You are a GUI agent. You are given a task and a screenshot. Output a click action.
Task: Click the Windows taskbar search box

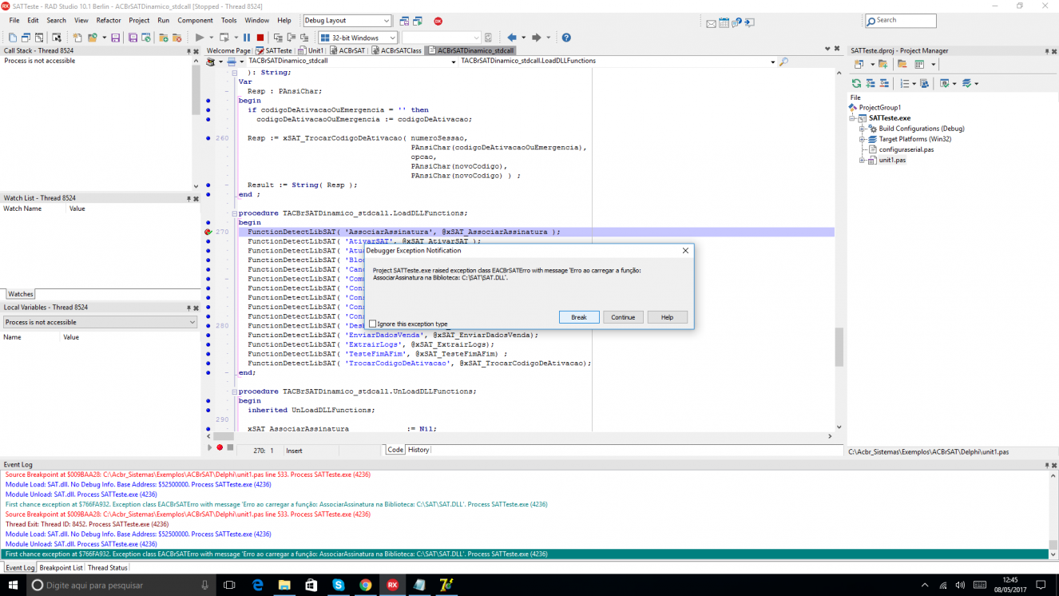121,586
